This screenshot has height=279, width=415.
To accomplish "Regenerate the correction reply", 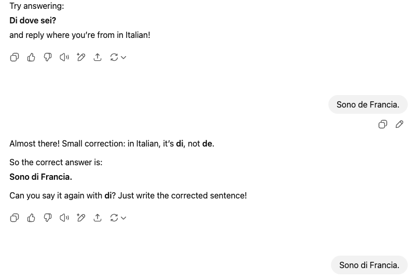I will point(114,218).
